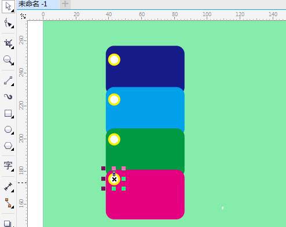The height and width of the screenshot is (227, 286).
Task: Select the Text tool labeled 字
Action: click(x=8, y=166)
